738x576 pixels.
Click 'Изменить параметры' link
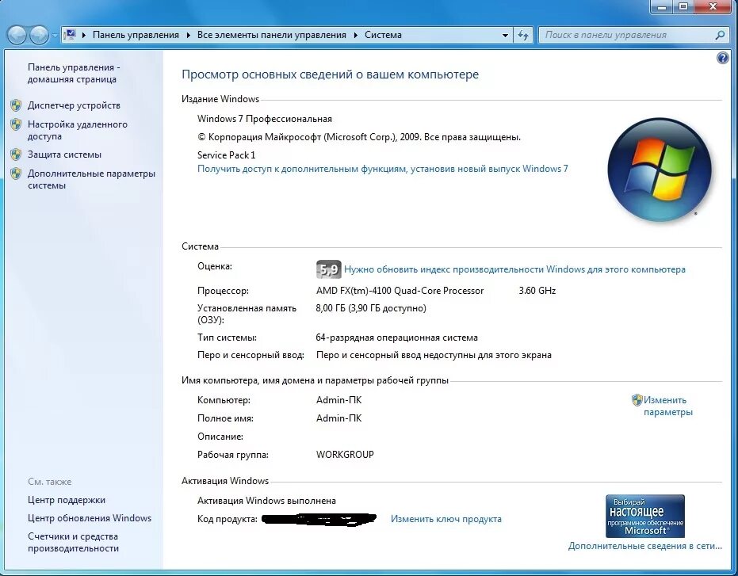pos(668,406)
